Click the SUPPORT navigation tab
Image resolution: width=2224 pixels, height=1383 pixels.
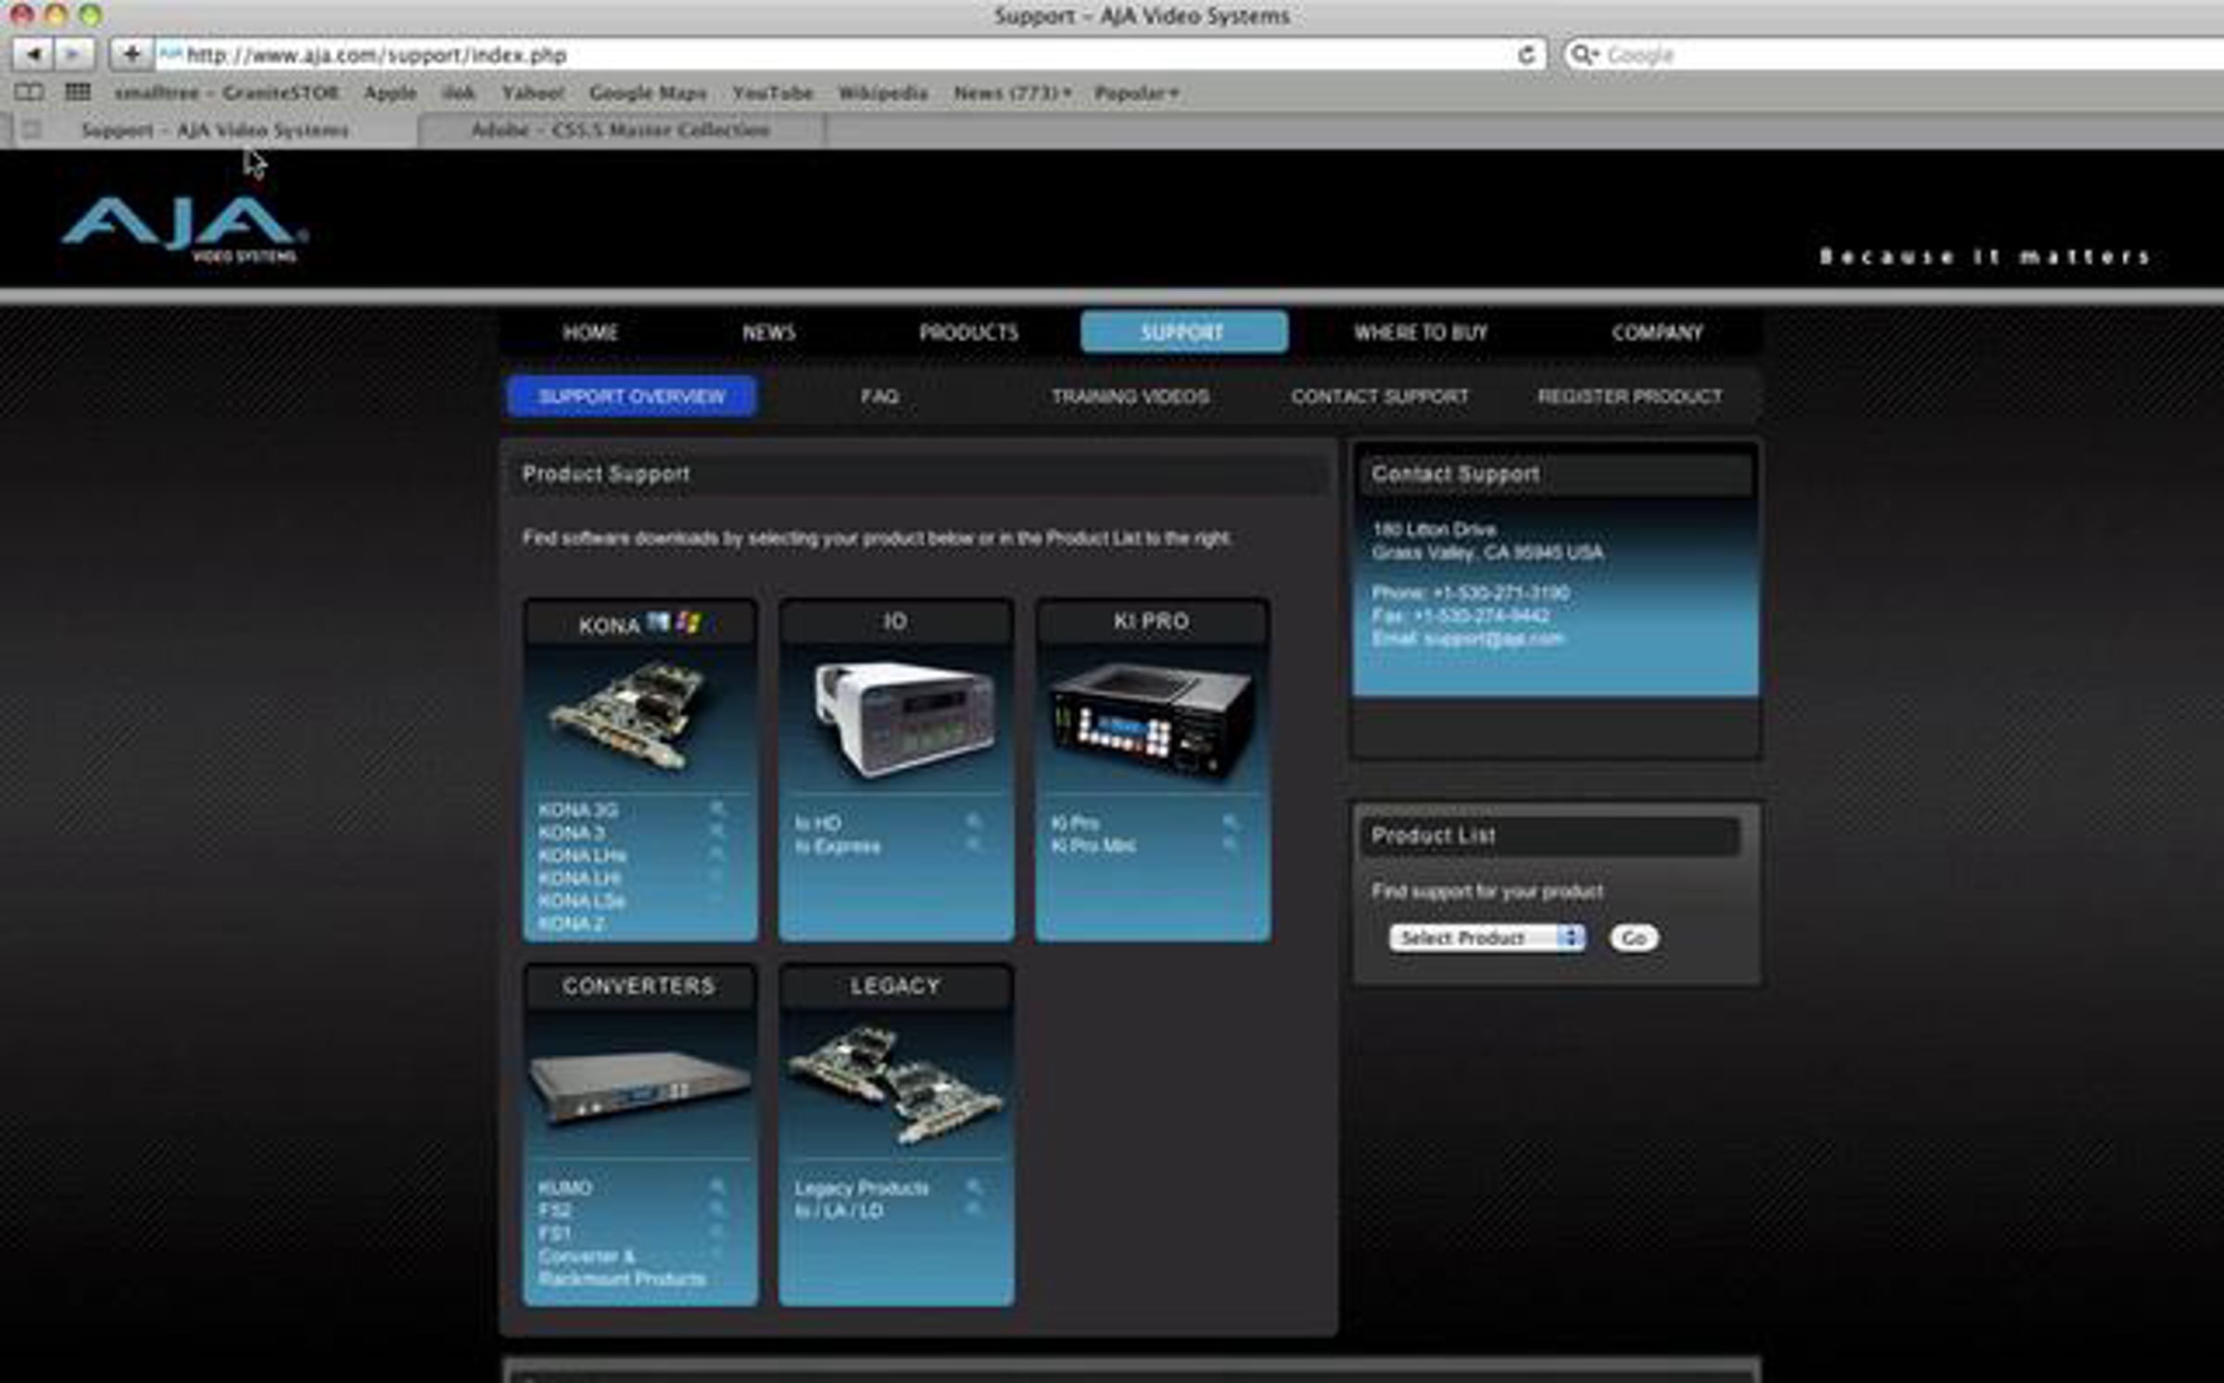point(1183,332)
